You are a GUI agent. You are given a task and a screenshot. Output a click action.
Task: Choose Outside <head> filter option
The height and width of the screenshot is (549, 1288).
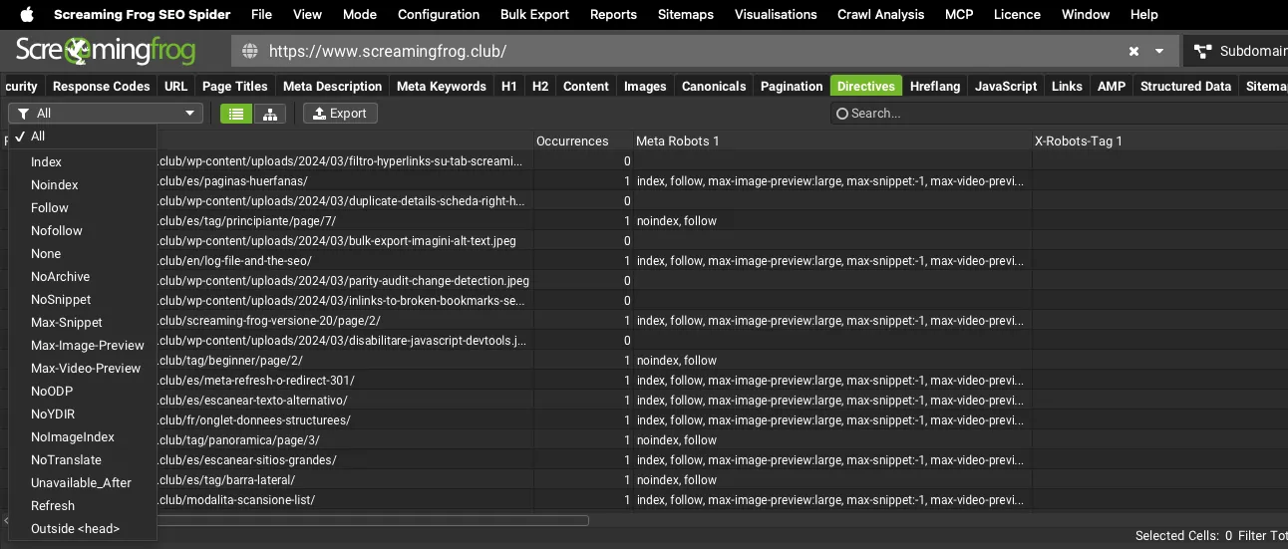83,528
